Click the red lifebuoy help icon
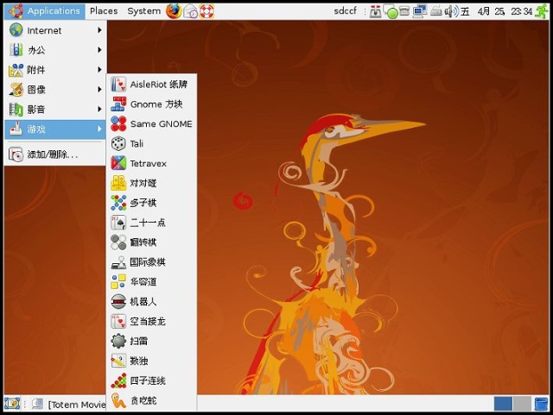Screen dimensions: 553x415 (x=207, y=11)
